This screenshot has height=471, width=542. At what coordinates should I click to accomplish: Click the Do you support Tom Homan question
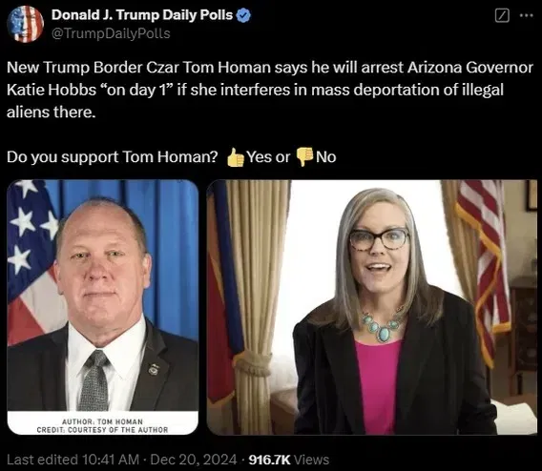click(113, 157)
